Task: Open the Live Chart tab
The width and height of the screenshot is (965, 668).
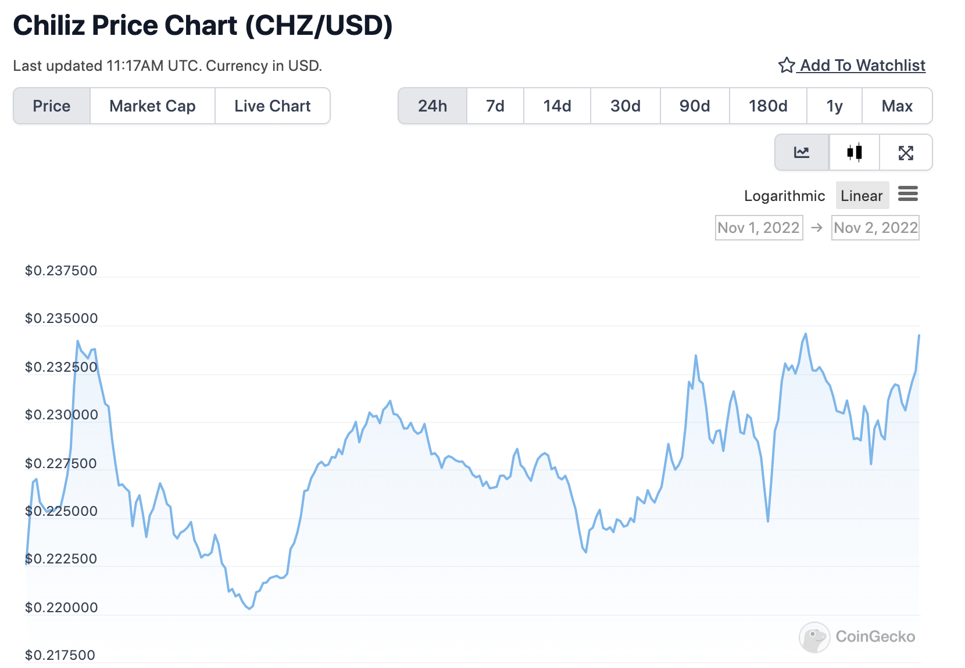Action: coord(273,106)
